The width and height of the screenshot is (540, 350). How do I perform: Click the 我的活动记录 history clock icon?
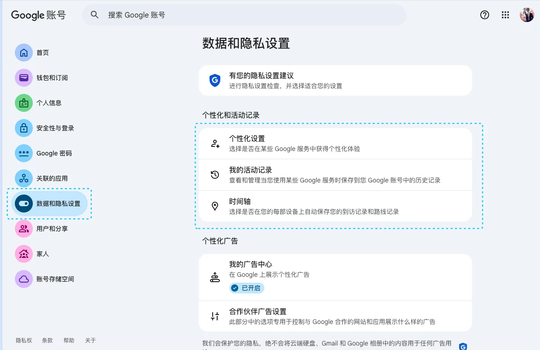pos(215,175)
